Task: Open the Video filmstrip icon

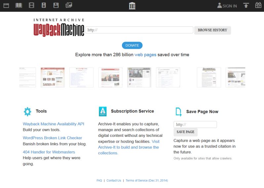Action: (x=31, y=5)
